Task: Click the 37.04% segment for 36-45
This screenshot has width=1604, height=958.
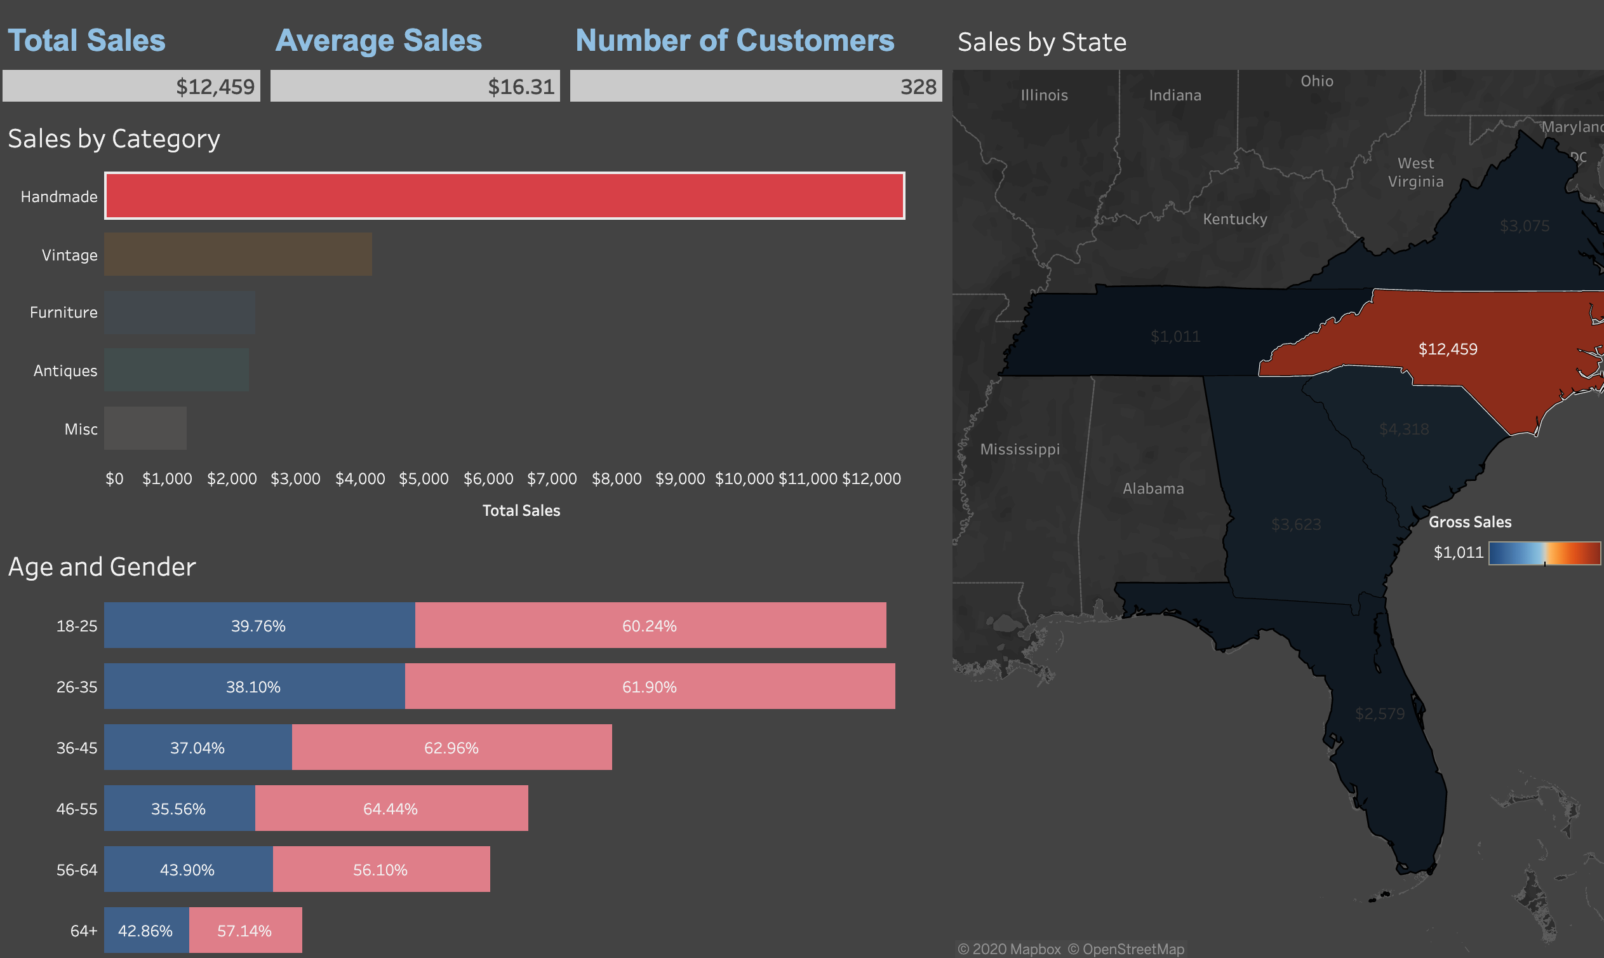Action: coord(198,748)
